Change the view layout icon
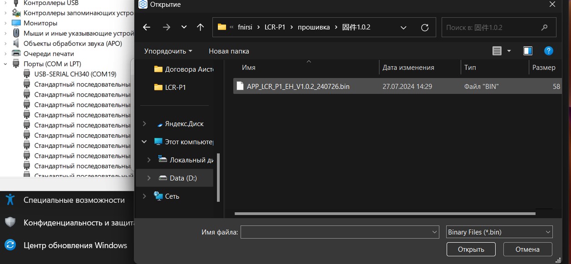 [x=497, y=51]
